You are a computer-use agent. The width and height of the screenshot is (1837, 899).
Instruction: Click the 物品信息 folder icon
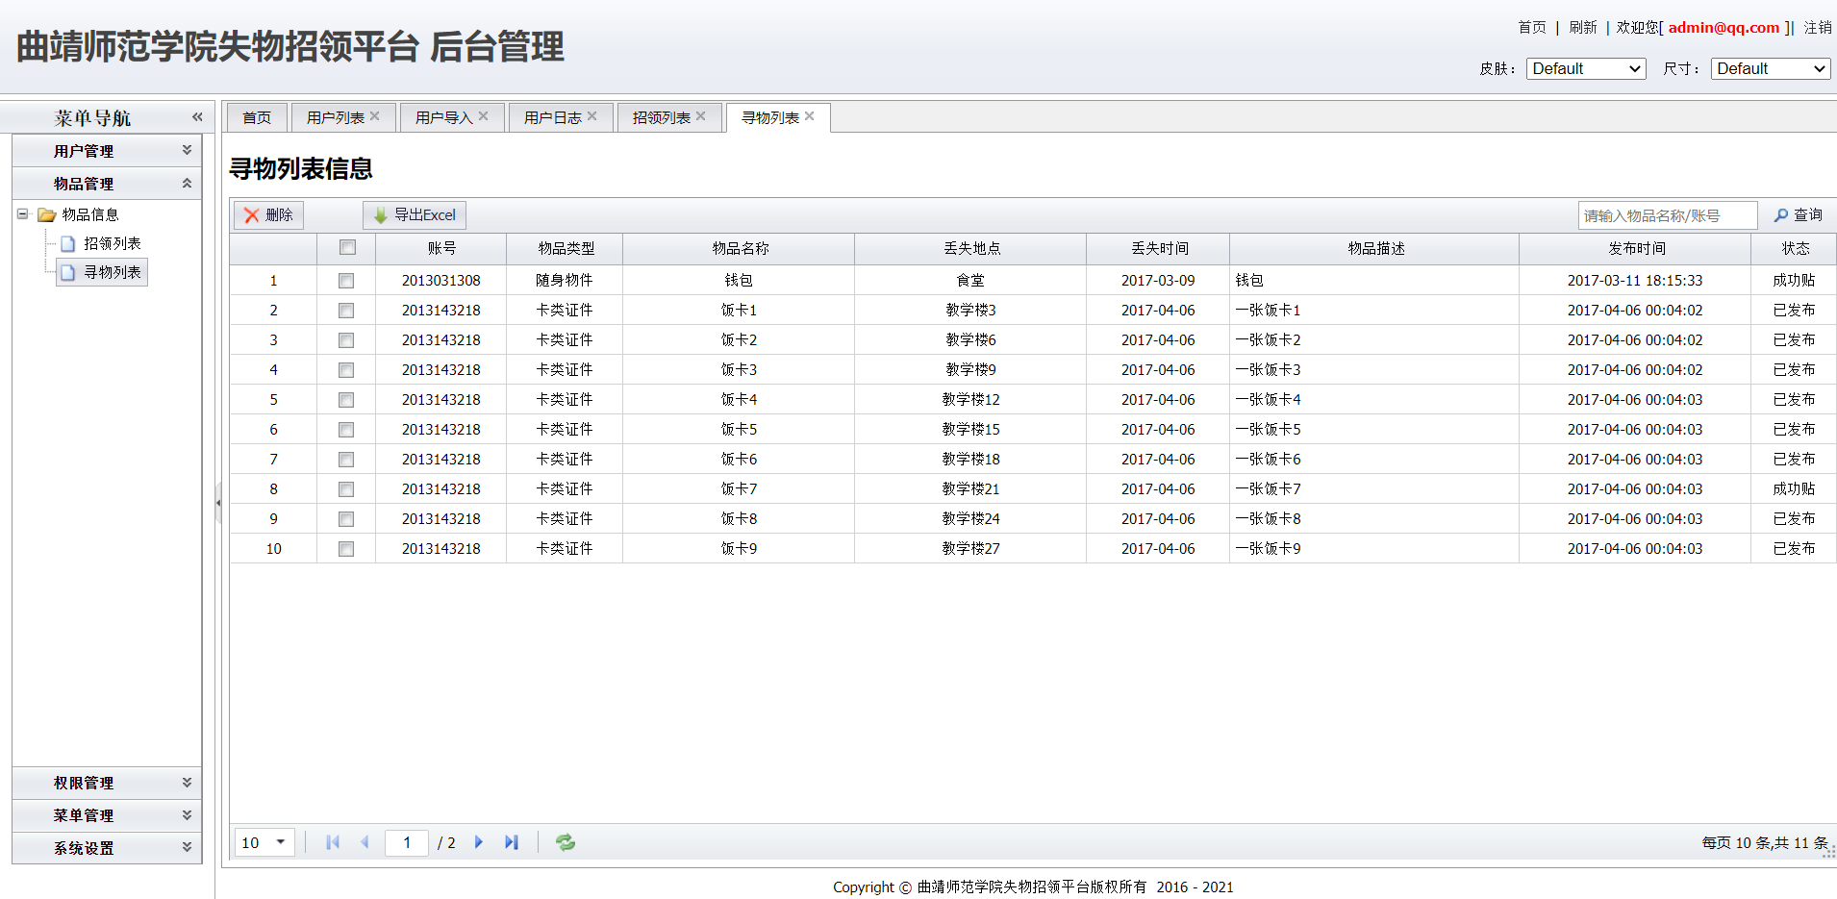[46, 214]
